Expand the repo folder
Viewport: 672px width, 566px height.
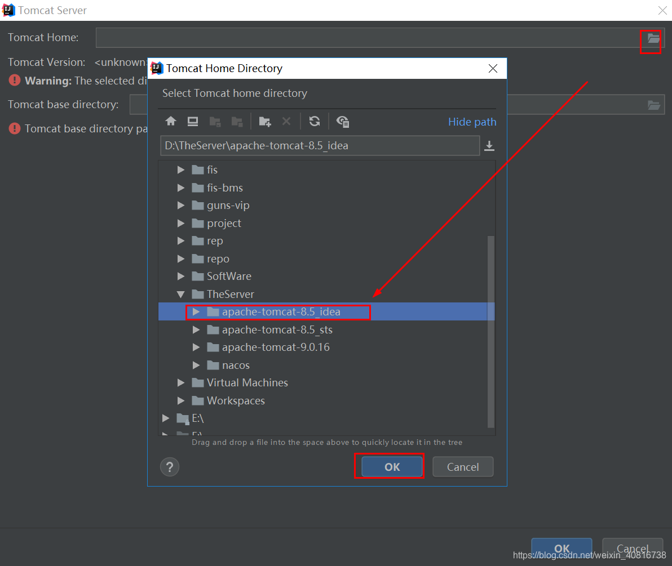181,259
